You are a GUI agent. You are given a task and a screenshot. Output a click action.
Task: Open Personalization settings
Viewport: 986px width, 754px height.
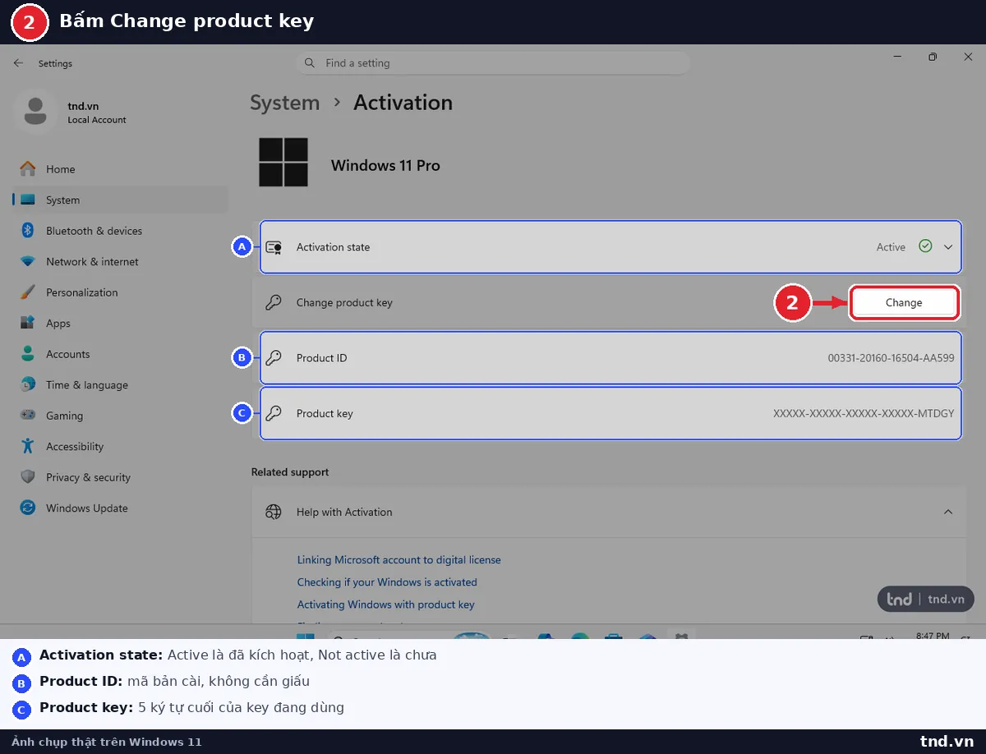pos(120,292)
